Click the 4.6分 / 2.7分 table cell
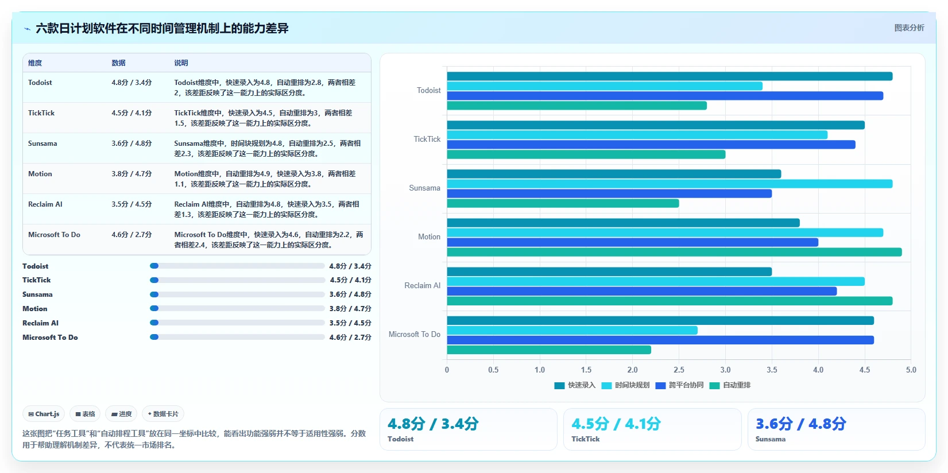The width and height of the screenshot is (948, 473). tap(131, 235)
